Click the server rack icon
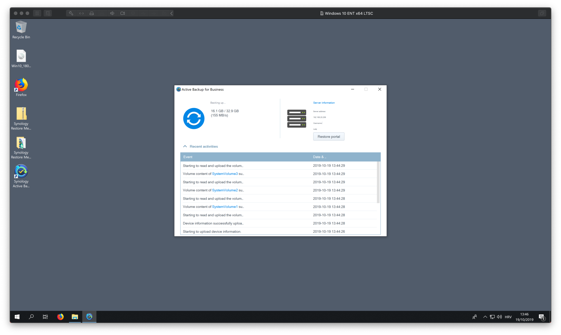Image resolution: width=561 pixels, height=335 pixels. click(297, 118)
